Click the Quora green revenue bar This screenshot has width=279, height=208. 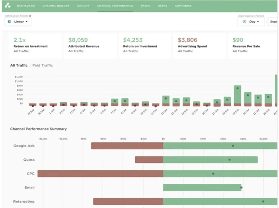[210, 160]
